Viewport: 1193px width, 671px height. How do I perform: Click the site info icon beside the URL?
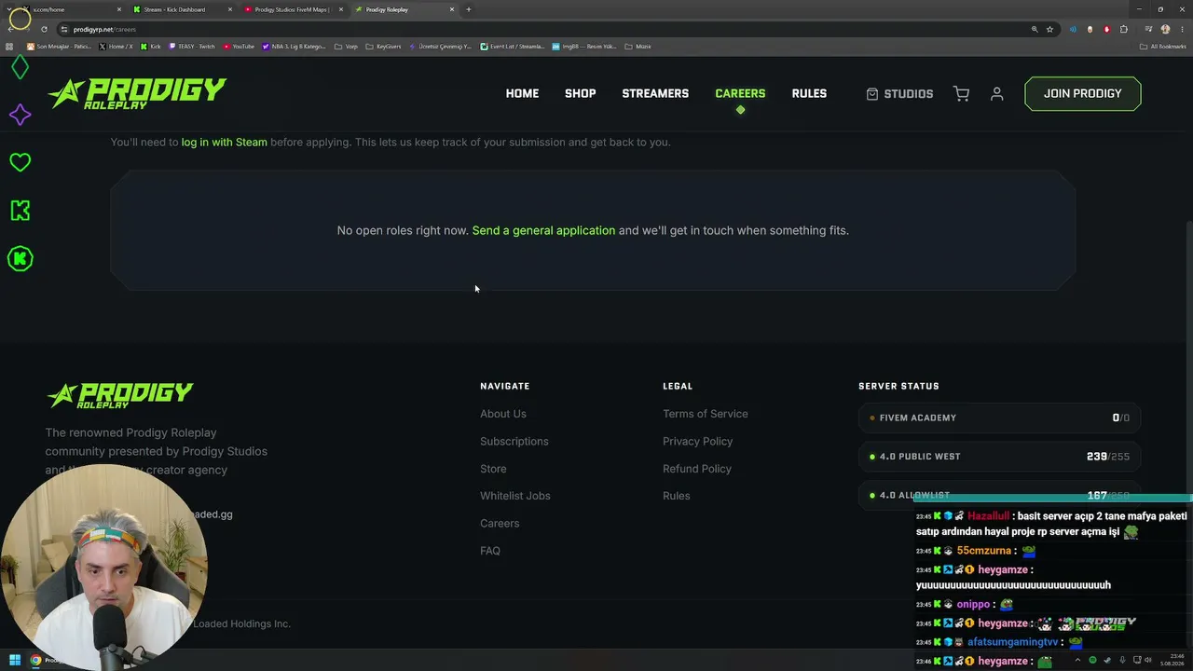point(64,29)
